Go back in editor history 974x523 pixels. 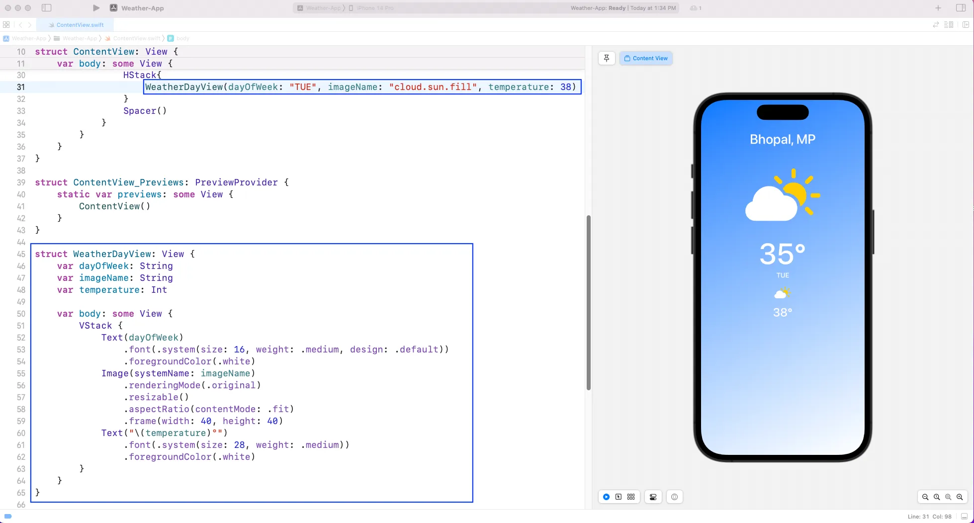pos(20,25)
